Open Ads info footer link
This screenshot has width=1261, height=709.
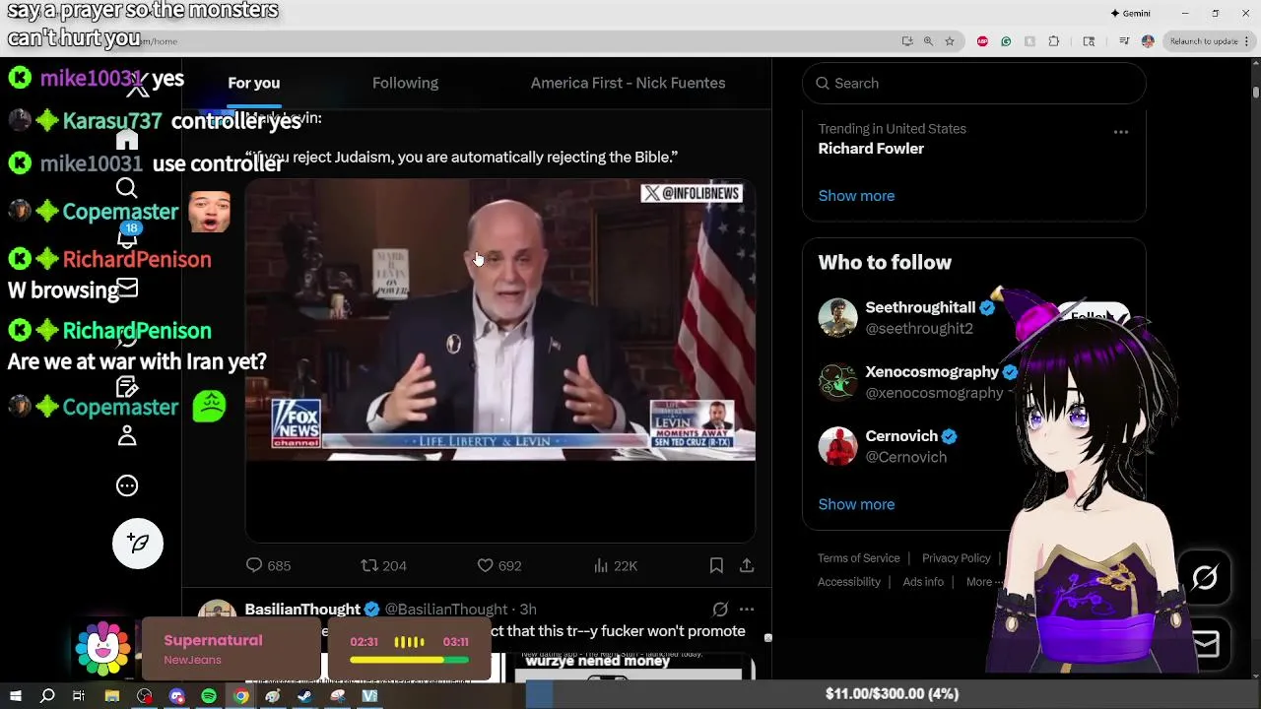(923, 582)
